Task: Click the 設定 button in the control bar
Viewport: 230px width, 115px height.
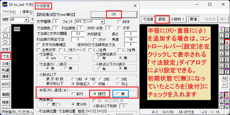Action: point(162,19)
